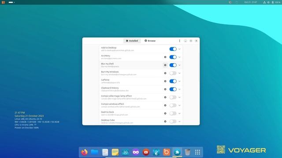This screenshot has width=282, height=158.
Task: Open settings gear for Compiz windows effect
Action: tap(165, 105)
